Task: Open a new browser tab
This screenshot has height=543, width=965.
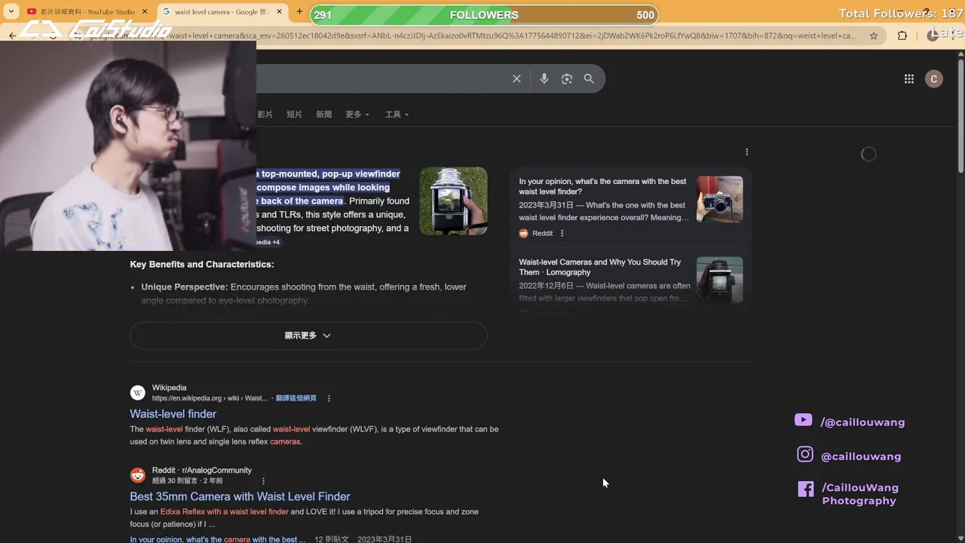Action: tap(299, 12)
